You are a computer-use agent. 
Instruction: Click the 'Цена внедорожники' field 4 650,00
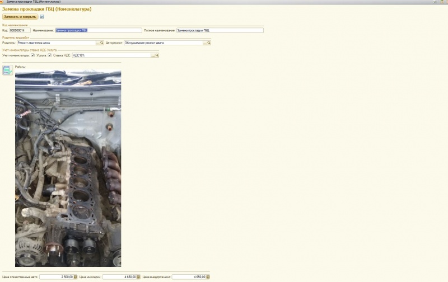[189, 277]
